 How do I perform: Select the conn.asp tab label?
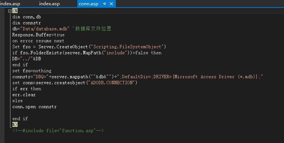[89, 4]
